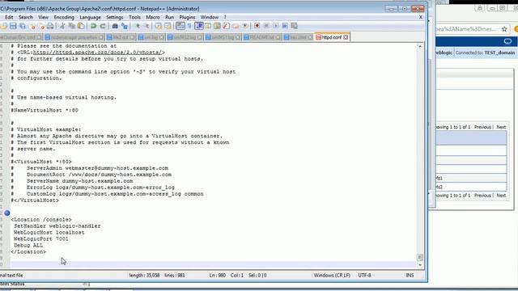Click the Save toolbar icon
This screenshot has width=518, height=291.
[x=13, y=26]
